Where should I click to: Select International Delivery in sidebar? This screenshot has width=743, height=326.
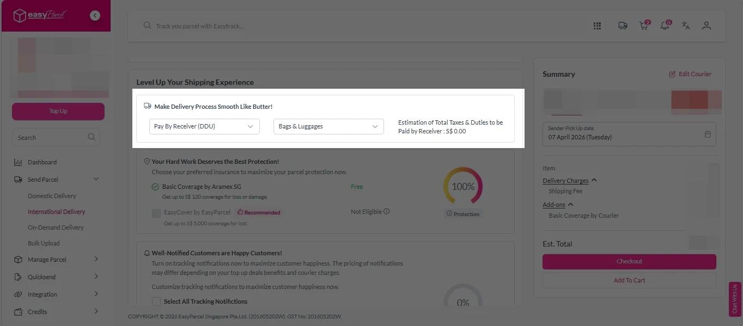pyautogui.click(x=57, y=212)
